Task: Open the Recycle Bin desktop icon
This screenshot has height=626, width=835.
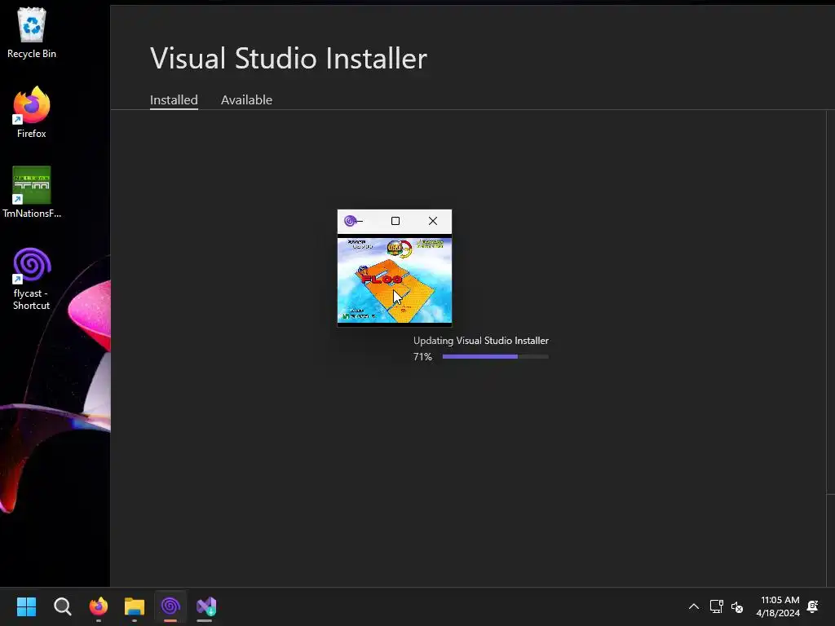Action: 32,33
